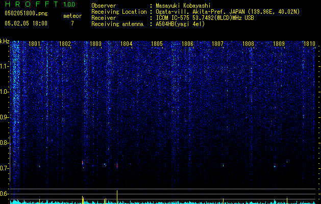321x204 pixels.
Task: Click the 'meteor' count label
Action: tap(72, 16)
